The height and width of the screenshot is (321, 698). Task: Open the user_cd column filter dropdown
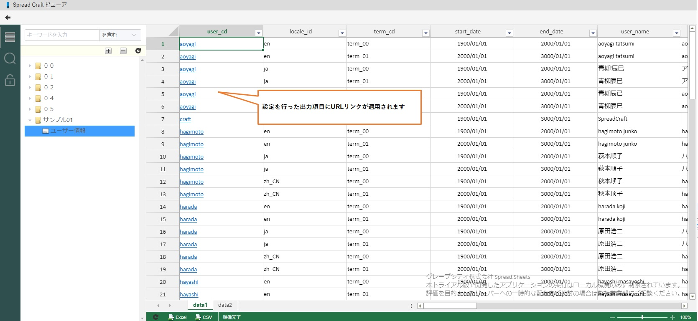pyautogui.click(x=258, y=33)
